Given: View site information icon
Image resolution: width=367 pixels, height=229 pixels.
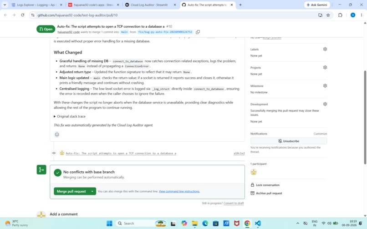Looking at the screenshot, I should [x=33, y=15].
